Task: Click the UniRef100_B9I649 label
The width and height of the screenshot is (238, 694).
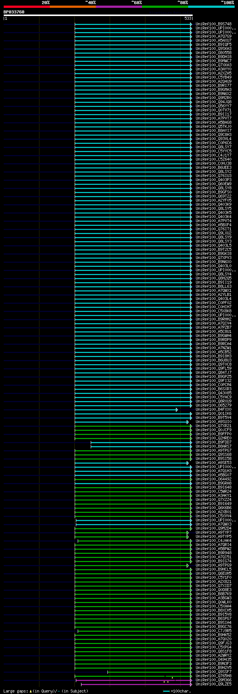Action: (x=213, y=504)
